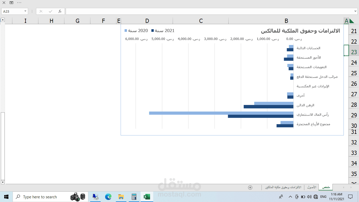Open the الالتزامات وحقوق ملكية المالكين sheet tab
Viewport: 359px width, 202px height.
[283, 187]
